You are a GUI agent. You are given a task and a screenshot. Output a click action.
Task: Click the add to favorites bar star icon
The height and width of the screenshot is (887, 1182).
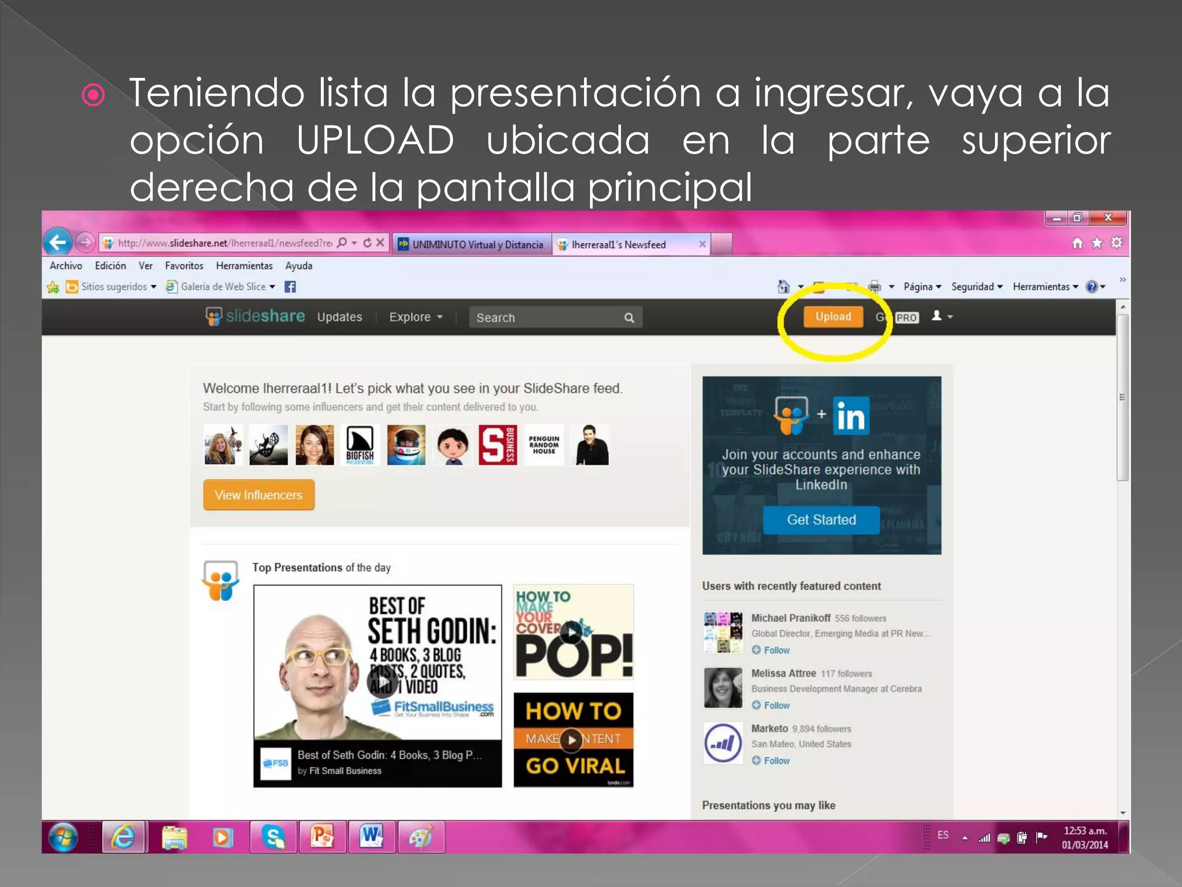(x=53, y=287)
